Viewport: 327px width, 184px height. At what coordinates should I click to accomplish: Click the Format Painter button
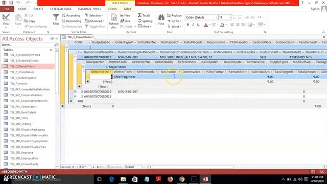(x=36, y=27)
